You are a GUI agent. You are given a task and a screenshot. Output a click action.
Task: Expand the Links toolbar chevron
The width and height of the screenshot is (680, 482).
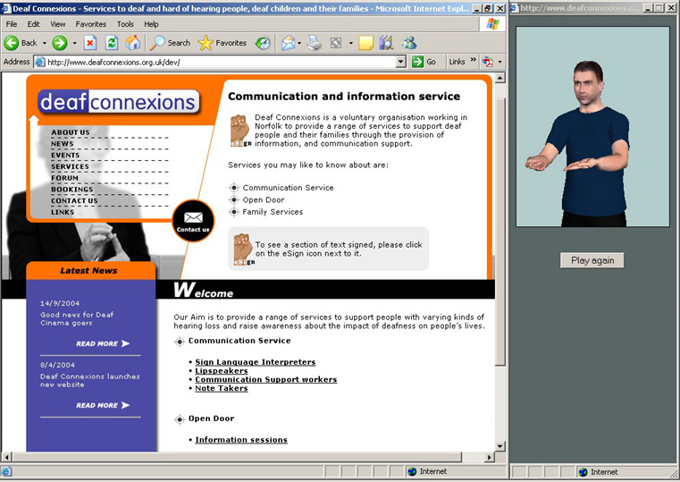click(473, 60)
